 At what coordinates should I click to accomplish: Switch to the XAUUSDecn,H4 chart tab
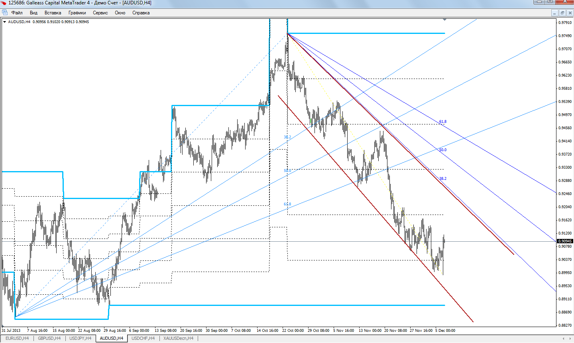(x=178, y=338)
